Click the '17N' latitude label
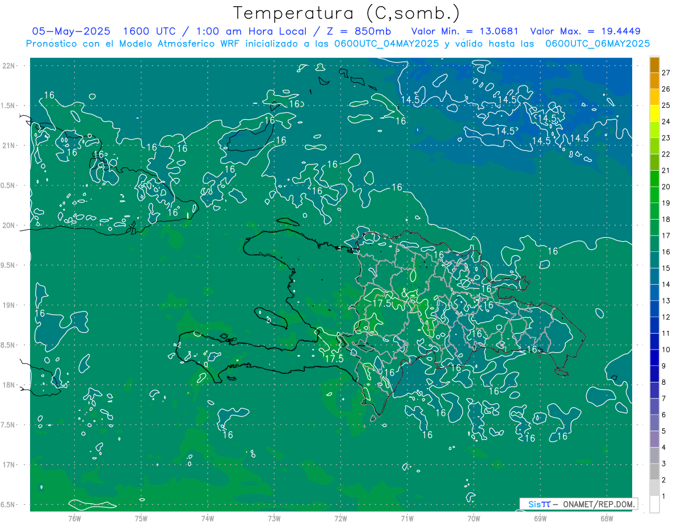 click(x=9, y=465)
